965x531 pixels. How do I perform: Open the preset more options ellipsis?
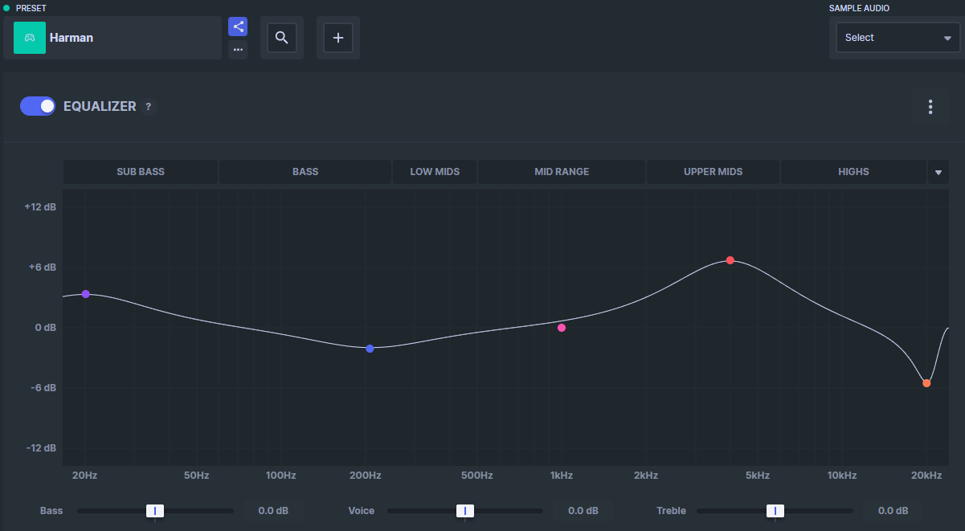click(x=238, y=50)
